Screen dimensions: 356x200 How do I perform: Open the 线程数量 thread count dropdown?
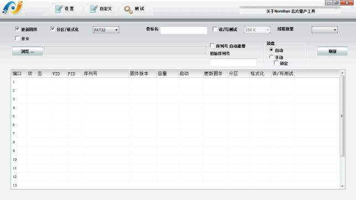tap(324, 30)
